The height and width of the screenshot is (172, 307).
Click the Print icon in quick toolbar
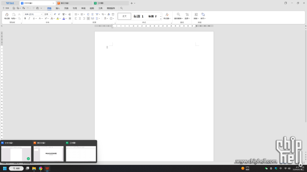pyautogui.click(x=23, y=8)
